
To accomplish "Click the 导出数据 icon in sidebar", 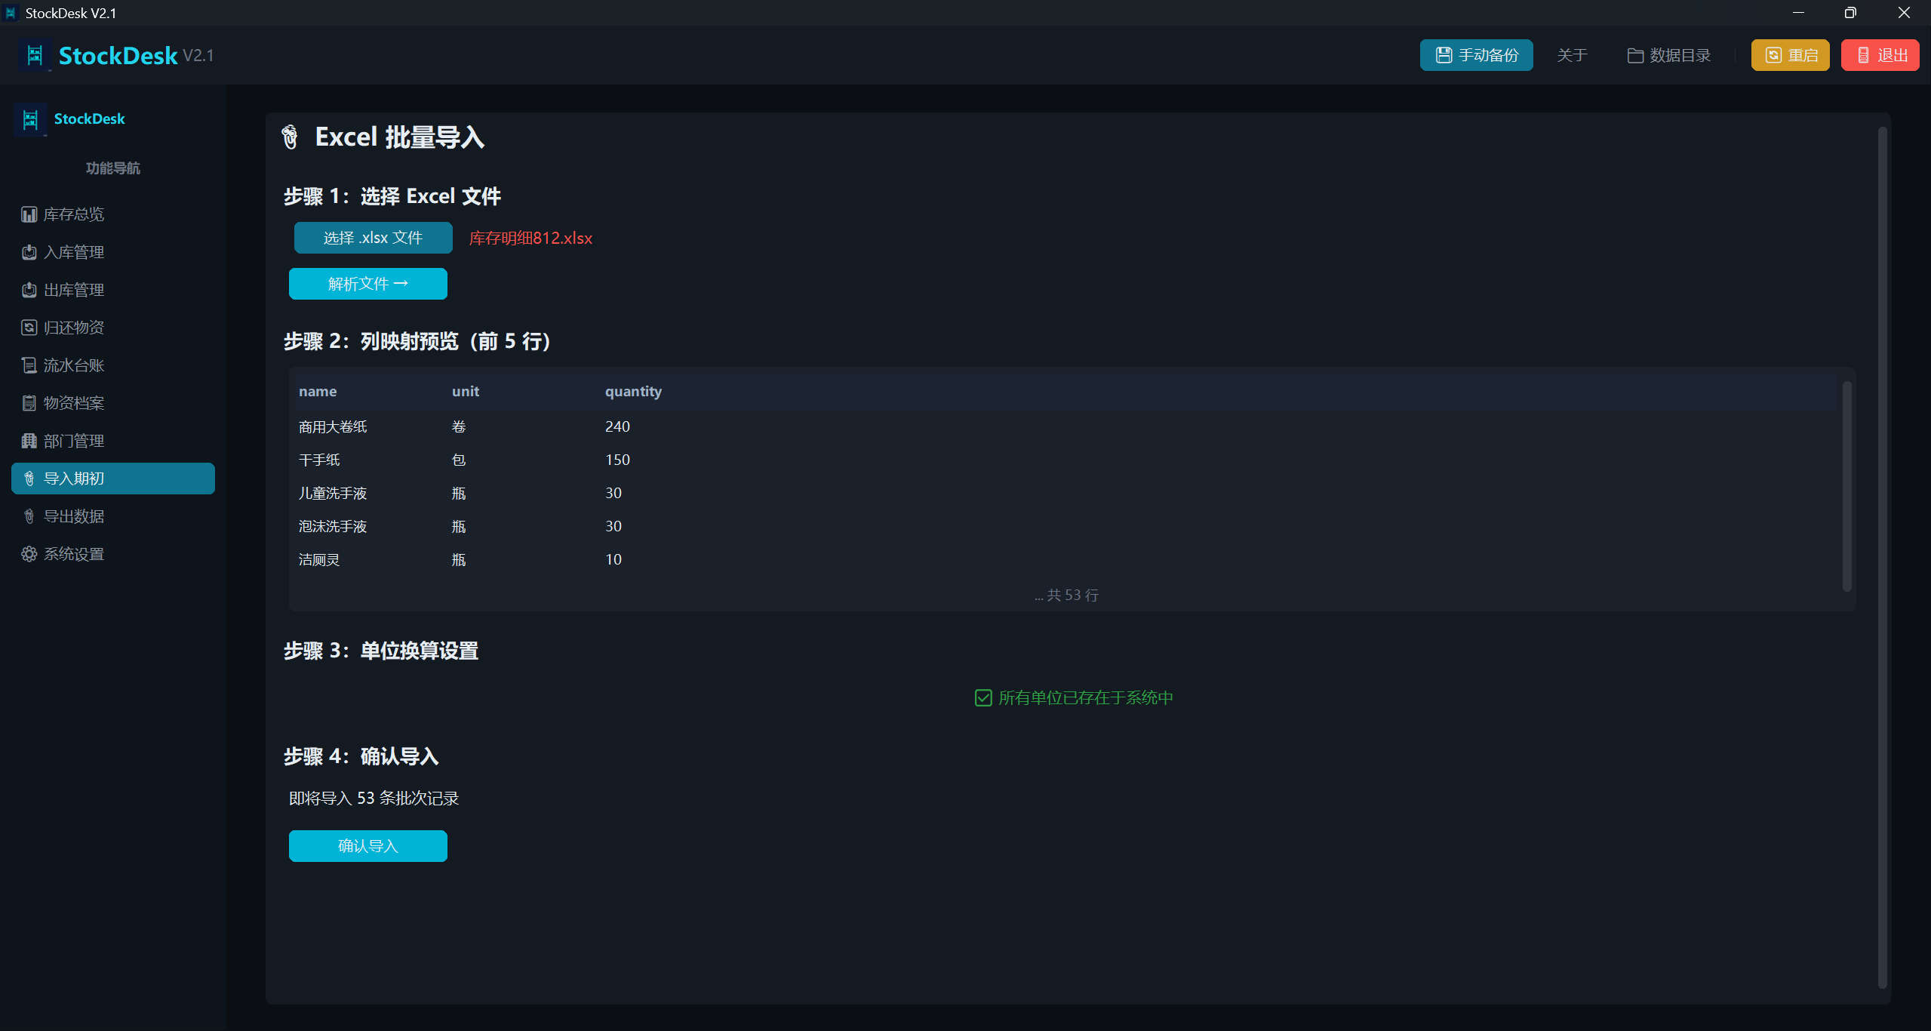I will [x=29, y=516].
